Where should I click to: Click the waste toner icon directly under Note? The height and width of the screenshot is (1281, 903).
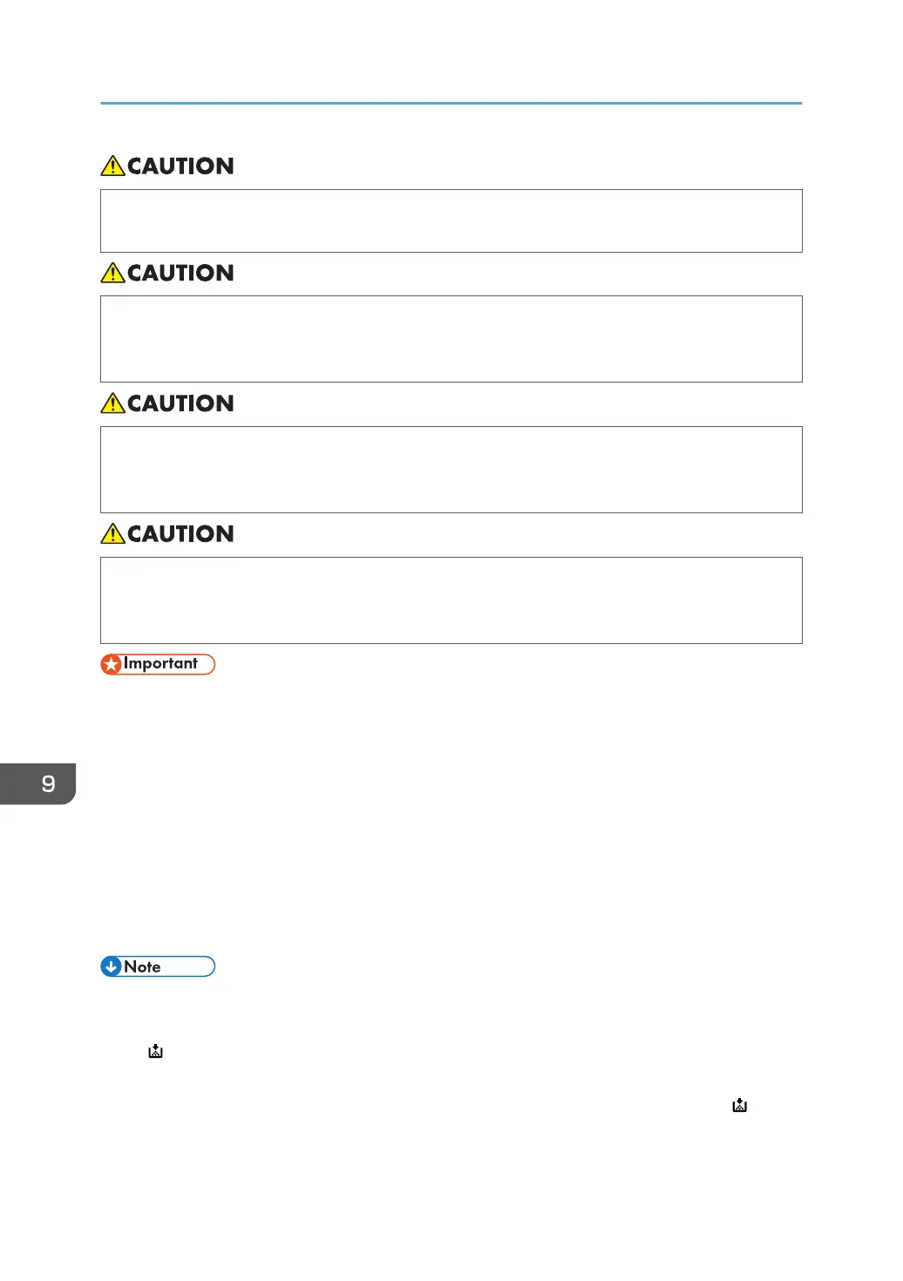[x=155, y=1051]
